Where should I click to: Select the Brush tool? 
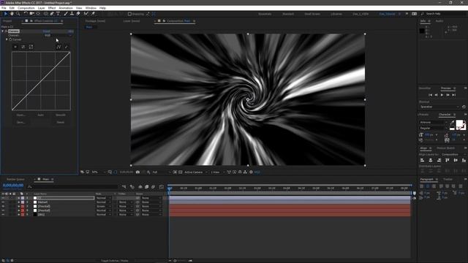66,14
